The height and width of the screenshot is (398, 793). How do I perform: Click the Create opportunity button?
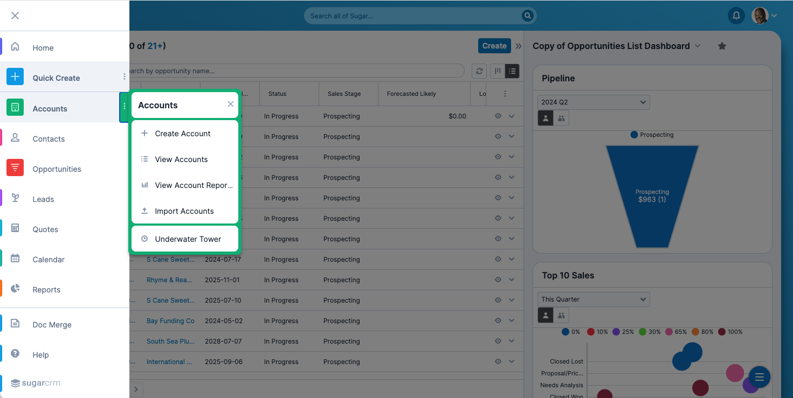click(x=494, y=46)
